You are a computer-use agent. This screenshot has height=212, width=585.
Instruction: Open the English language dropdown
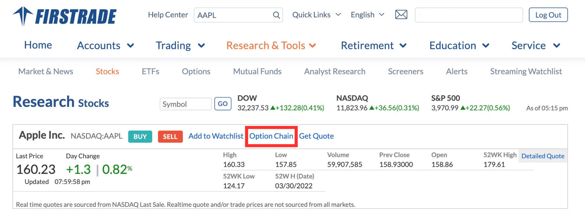(367, 15)
